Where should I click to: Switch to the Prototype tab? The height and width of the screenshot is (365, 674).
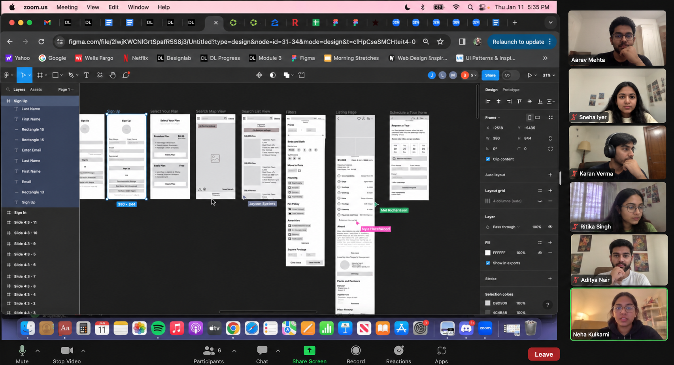coord(511,90)
